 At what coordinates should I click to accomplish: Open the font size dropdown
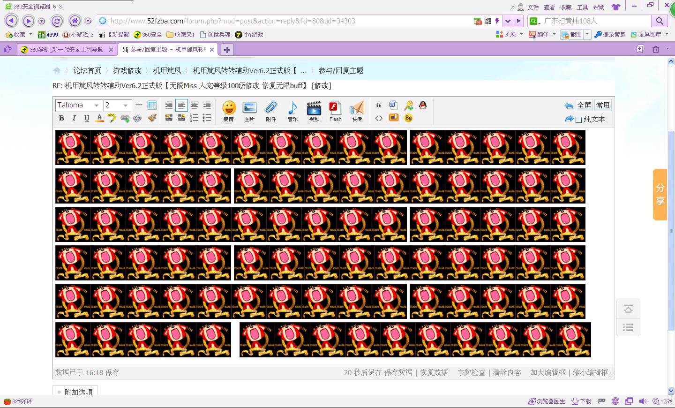coord(117,105)
